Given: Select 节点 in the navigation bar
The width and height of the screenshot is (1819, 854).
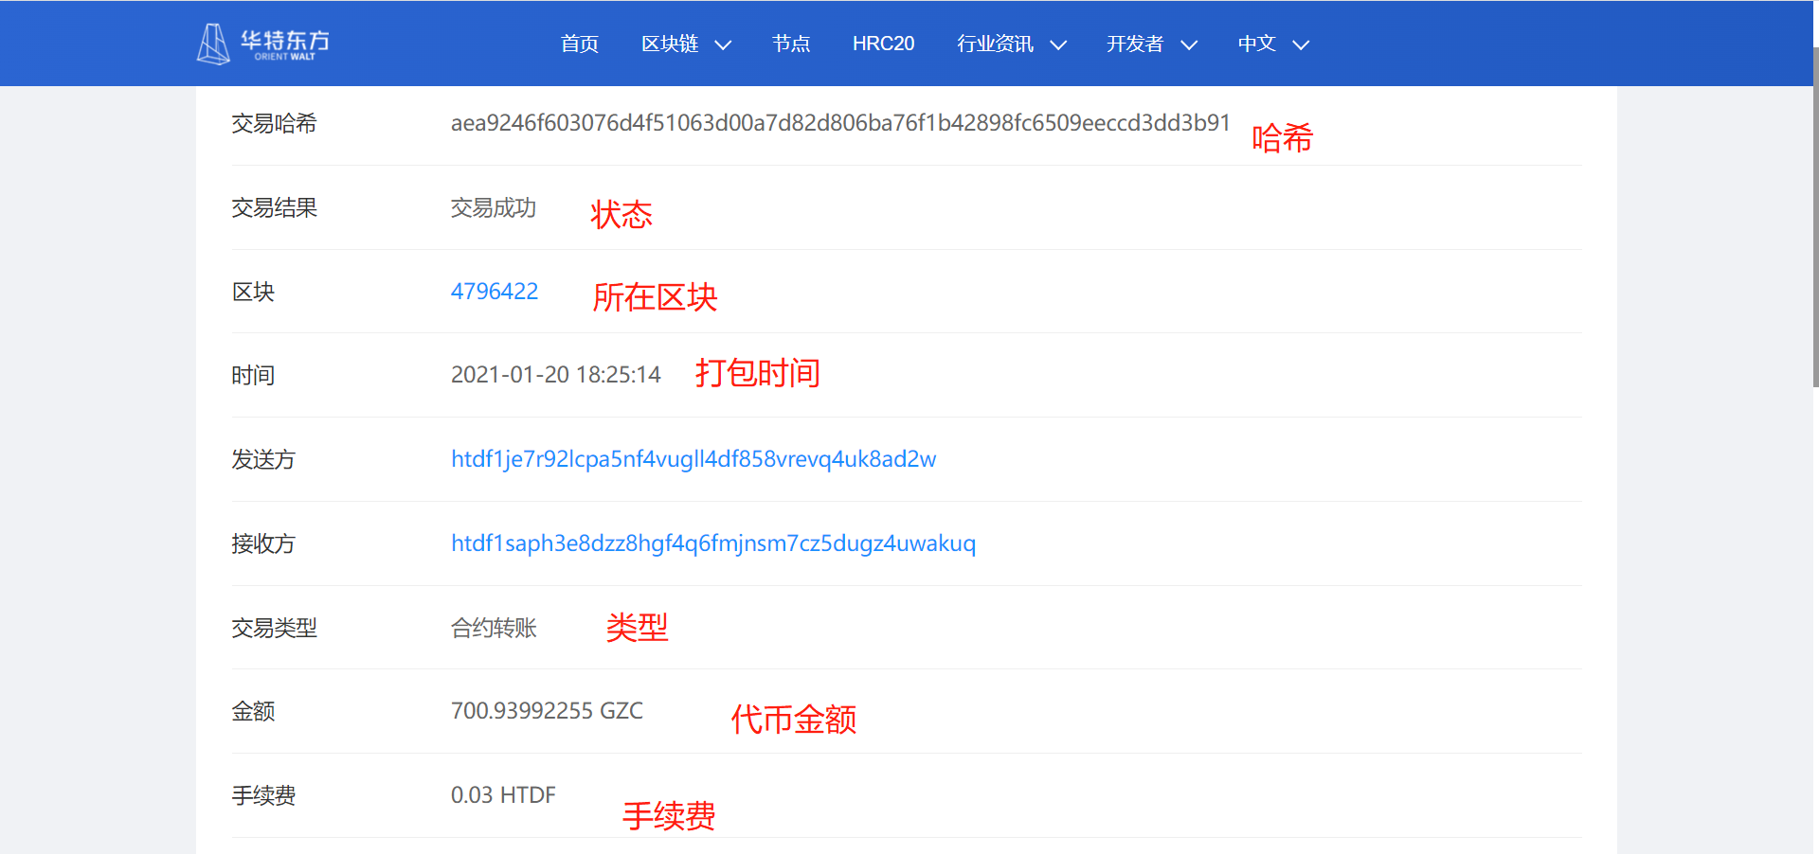Looking at the screenshot, I should point(791,44).
